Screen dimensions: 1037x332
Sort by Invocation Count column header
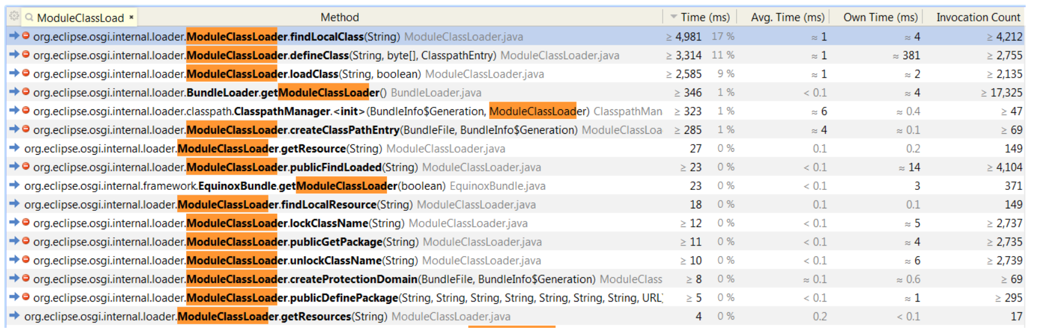(978, 17)
